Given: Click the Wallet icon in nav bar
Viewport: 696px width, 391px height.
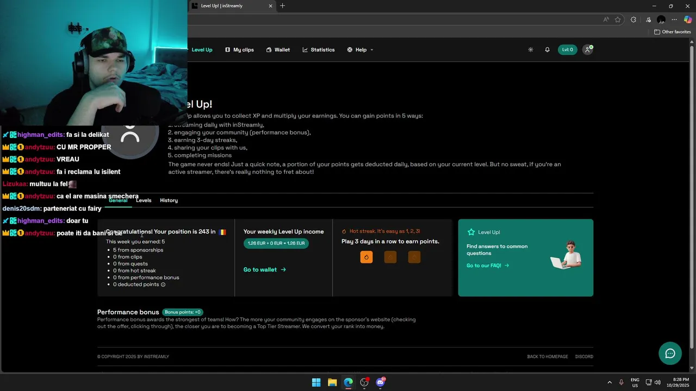Looking at the screenshot, I should click(x=269, y=49).
